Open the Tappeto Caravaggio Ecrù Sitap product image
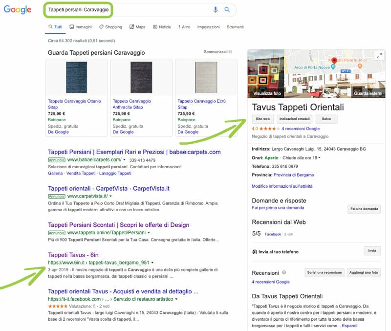Image resolution: width=391 pixels, height=331 pixels. click(206, 77)
